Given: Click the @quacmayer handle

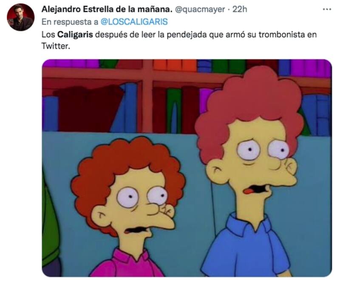Looking at the screenshot, I should tap(200, 9).
